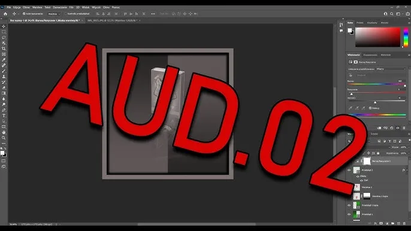
Task: Filter layers by type layers (T icon)
Action: point(389,141)
